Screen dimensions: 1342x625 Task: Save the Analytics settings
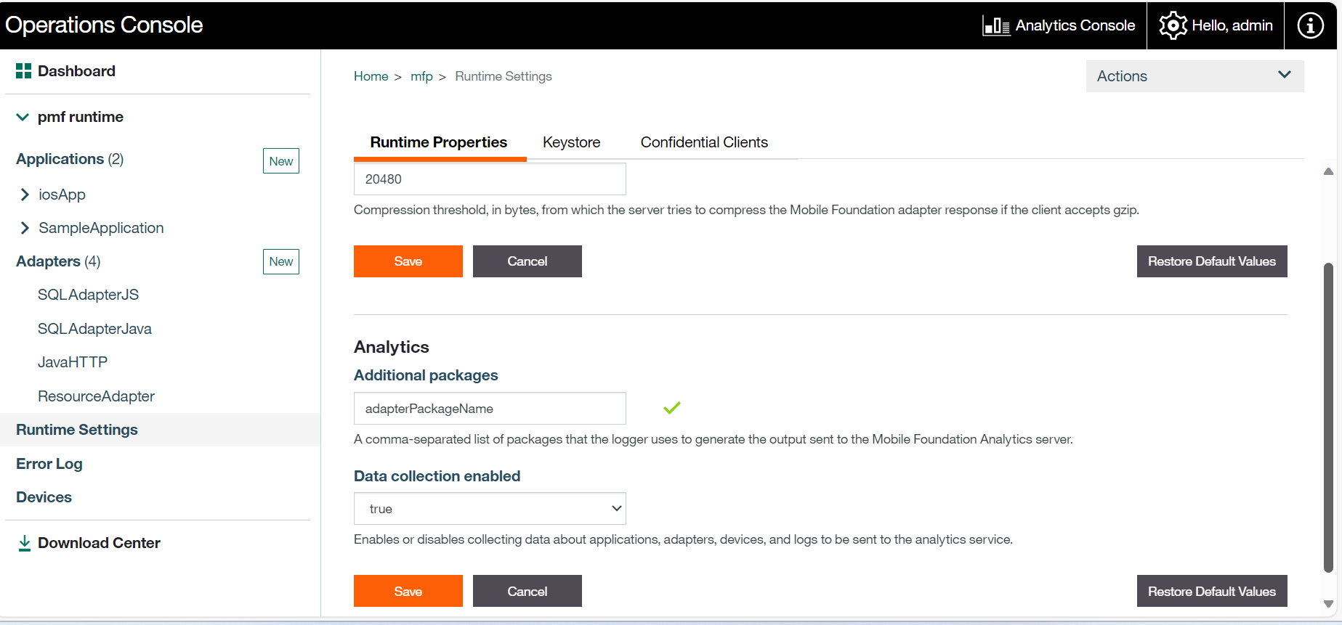(x=408, y=591)
